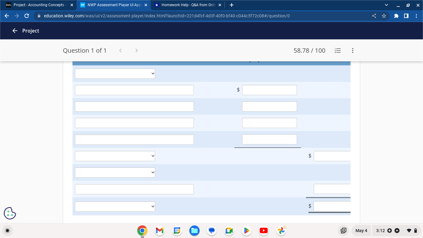Image resolution: width=423 pixels, height=238 pixels.
Task: Bookmark this page with the star icon
Action: (x=384, y=16)
